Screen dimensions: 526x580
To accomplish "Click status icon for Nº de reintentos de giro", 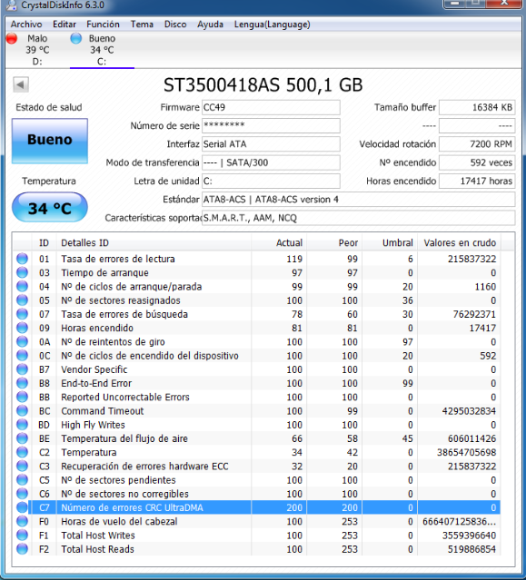I will point(22,341).
